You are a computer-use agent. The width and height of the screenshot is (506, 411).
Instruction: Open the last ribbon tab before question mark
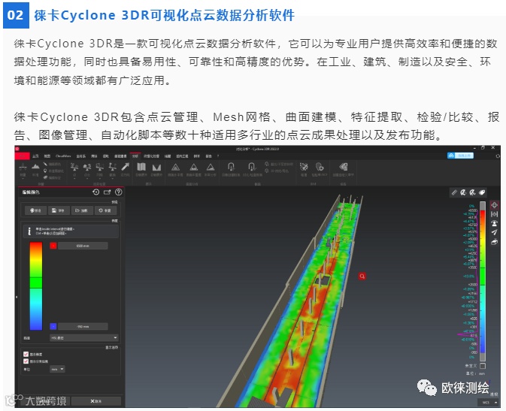pos(208,156)
